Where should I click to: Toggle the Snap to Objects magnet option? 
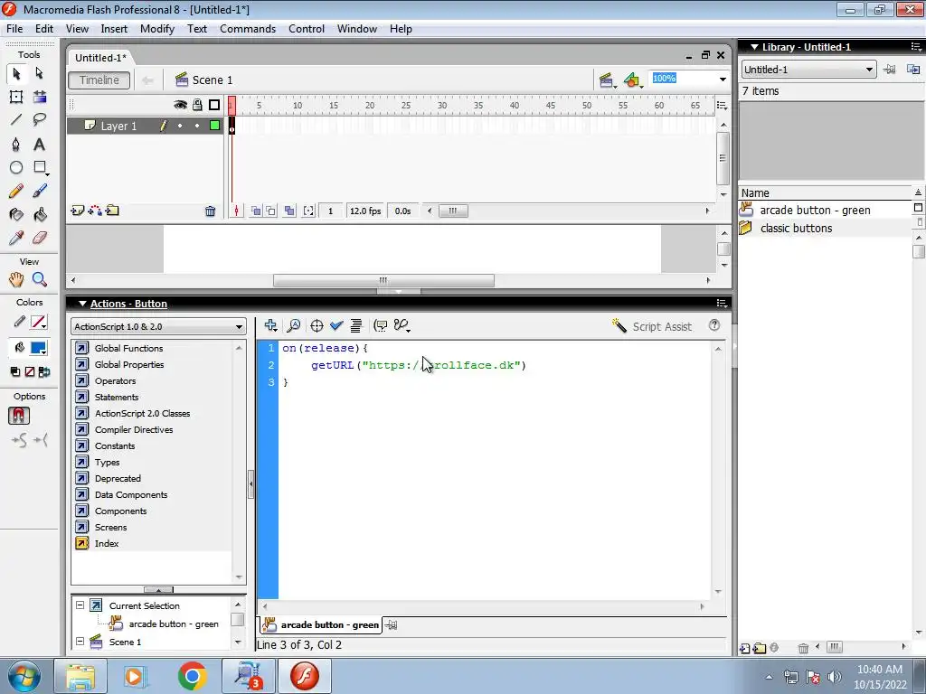click(19, 416)
